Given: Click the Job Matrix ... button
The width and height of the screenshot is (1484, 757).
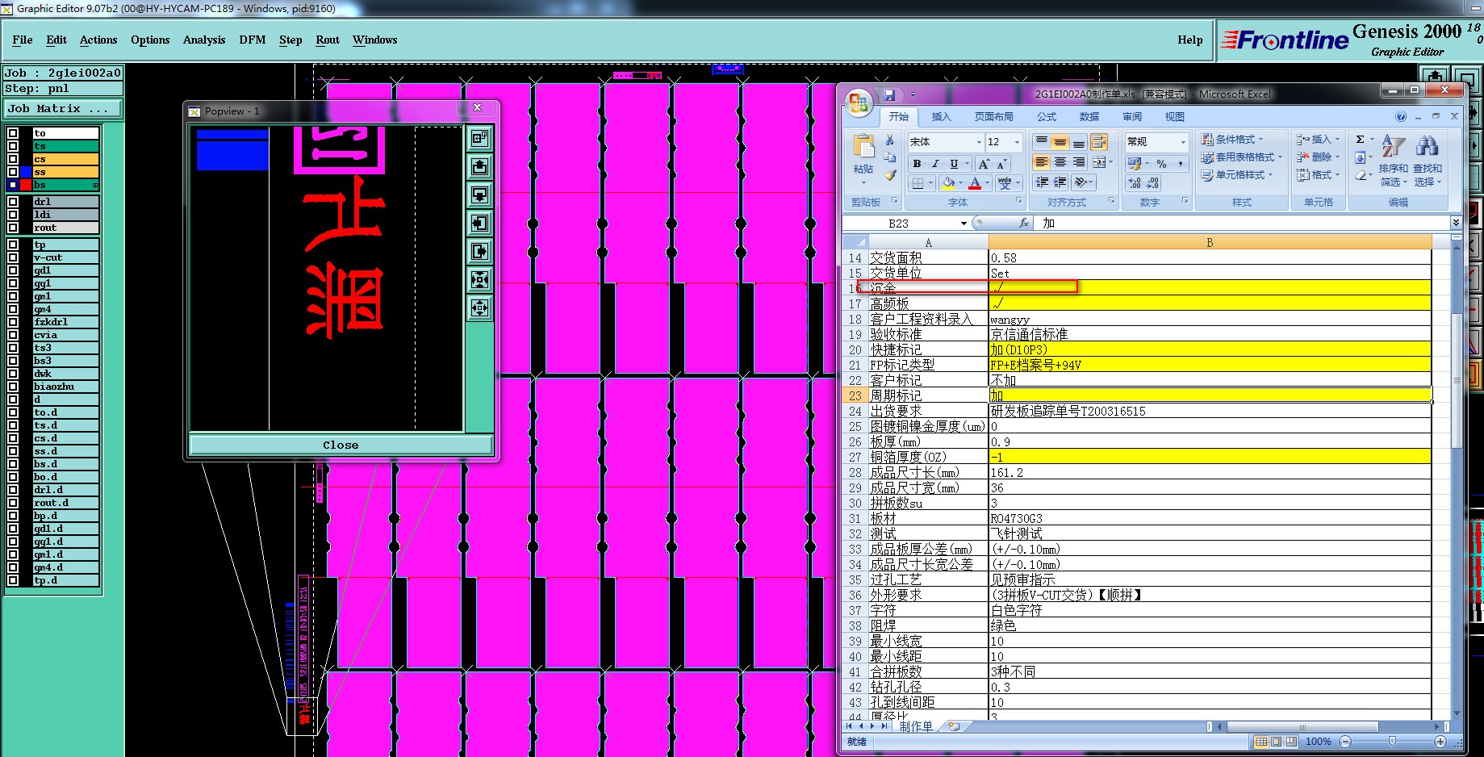Looking at the screenshot, I should (63, 109).
